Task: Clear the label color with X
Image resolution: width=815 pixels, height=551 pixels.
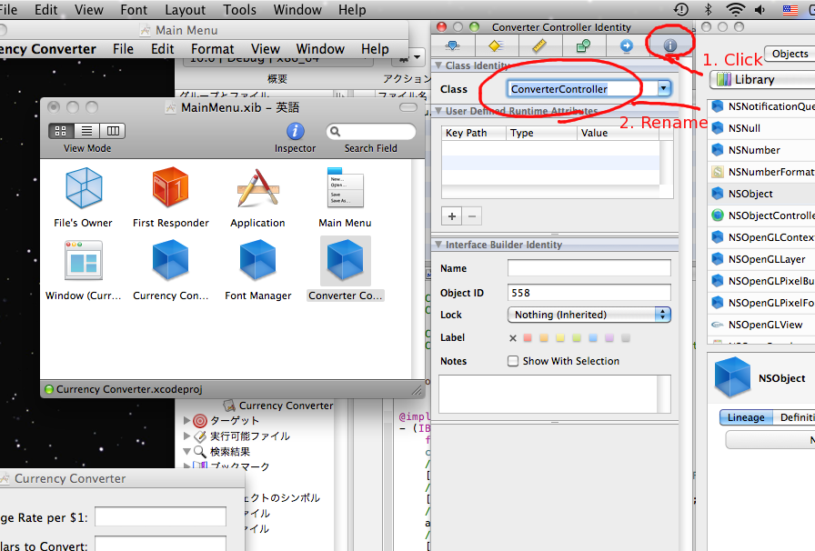Action: click(513, 338)
